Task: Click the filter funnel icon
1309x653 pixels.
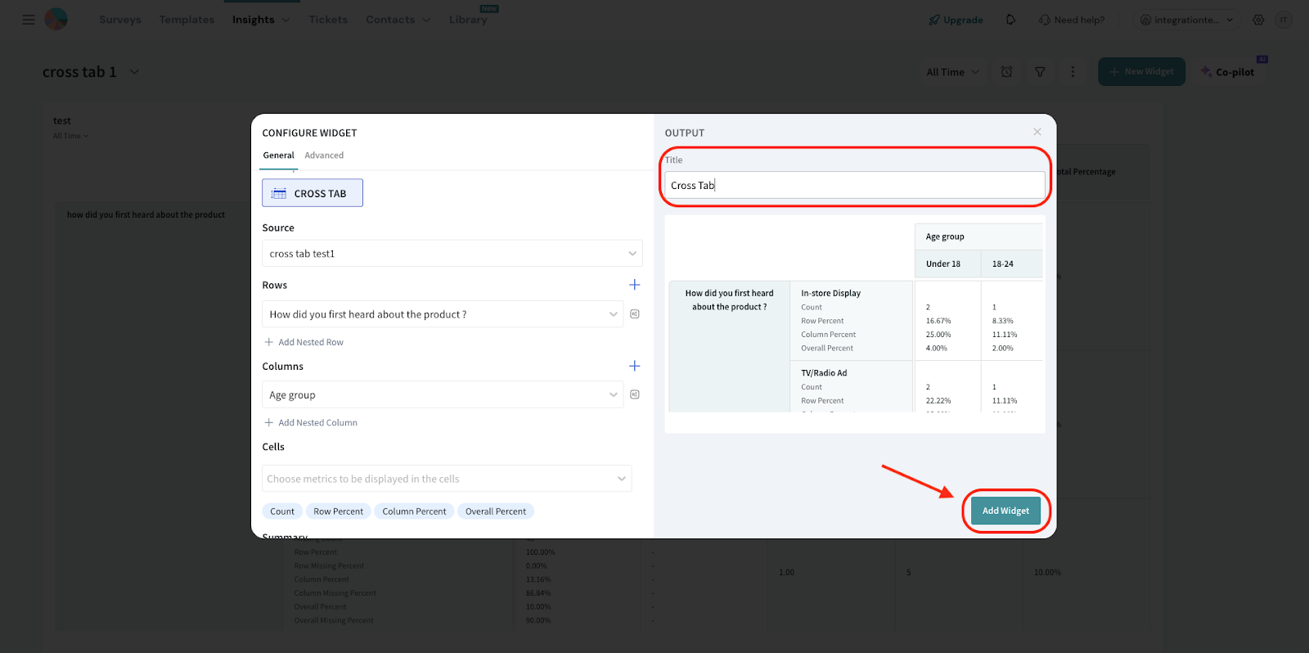Action: (x=1040, y=72)
